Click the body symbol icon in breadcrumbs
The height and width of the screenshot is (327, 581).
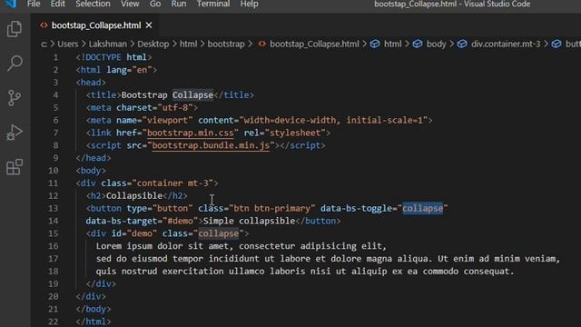point(418,45)
